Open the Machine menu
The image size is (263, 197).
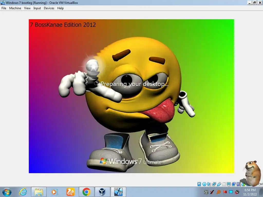pos(15,8)
